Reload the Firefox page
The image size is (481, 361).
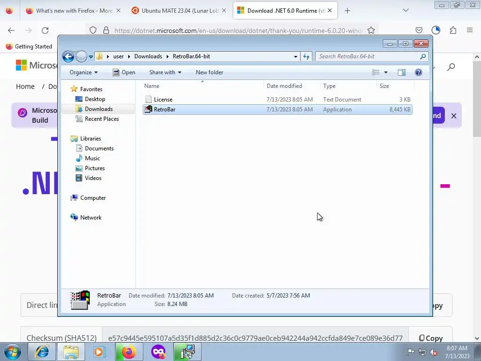(x=45, y=31)
